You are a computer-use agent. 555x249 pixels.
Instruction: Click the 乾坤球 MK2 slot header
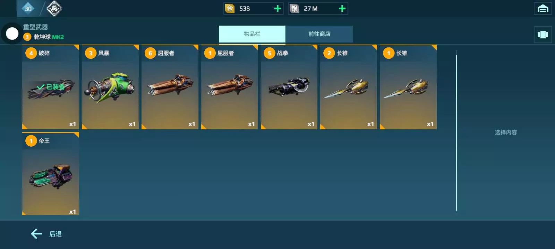click(x=43, y=37)
